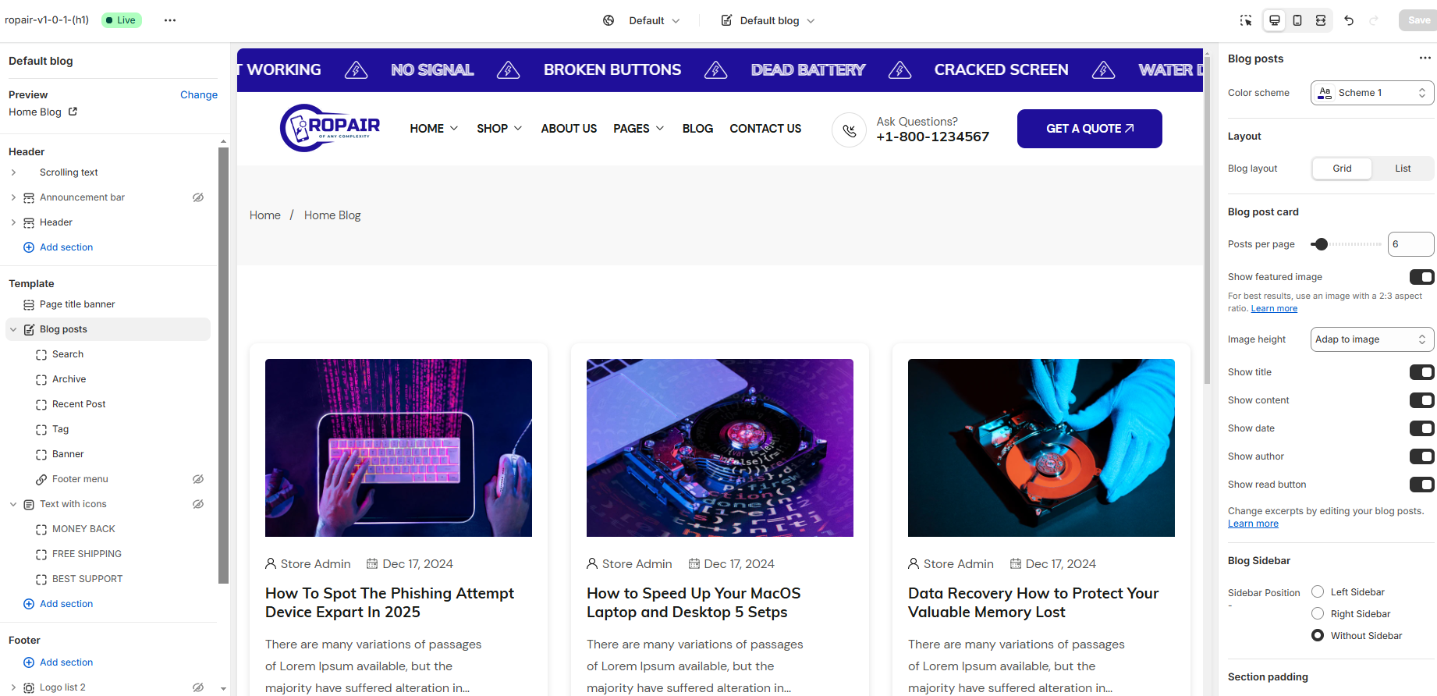Expand the Header section chevron

pos(13,222)
